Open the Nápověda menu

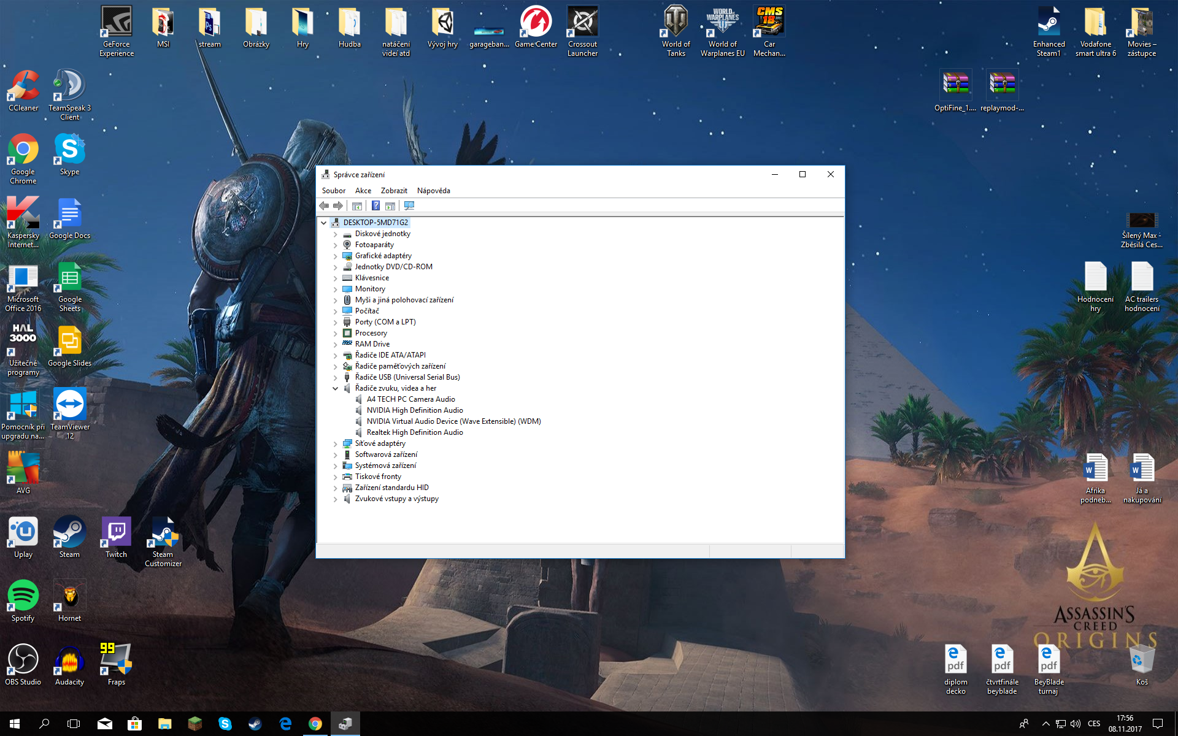point(434,191)
